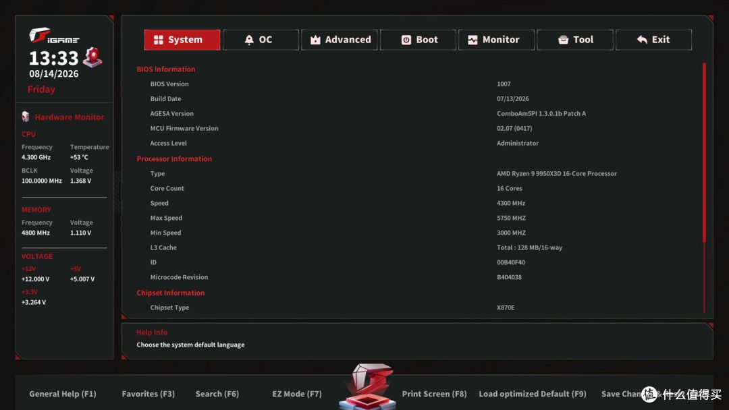729x410 pixels.
Task: Select the Max Speed row
Action: 417,218
